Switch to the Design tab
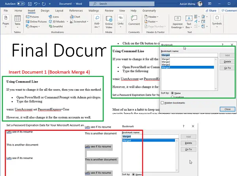The image size is (237, 176). point(45,11)
